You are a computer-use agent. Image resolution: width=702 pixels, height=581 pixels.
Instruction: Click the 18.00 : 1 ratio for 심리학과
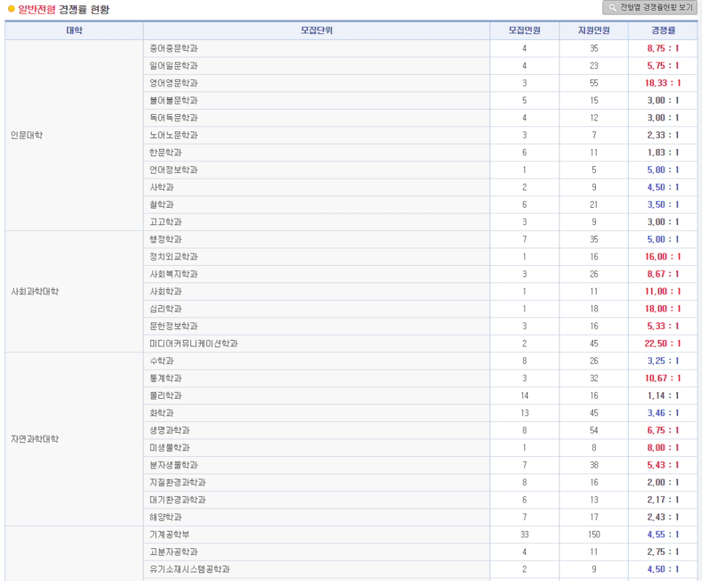[x=663, y=309]
